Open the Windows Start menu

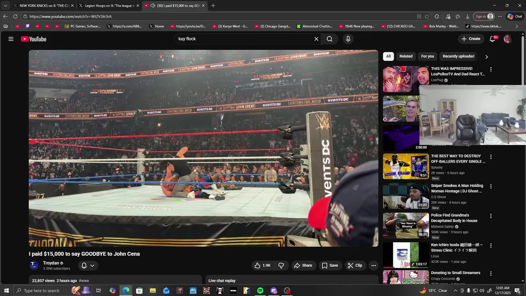coord(6,291)
